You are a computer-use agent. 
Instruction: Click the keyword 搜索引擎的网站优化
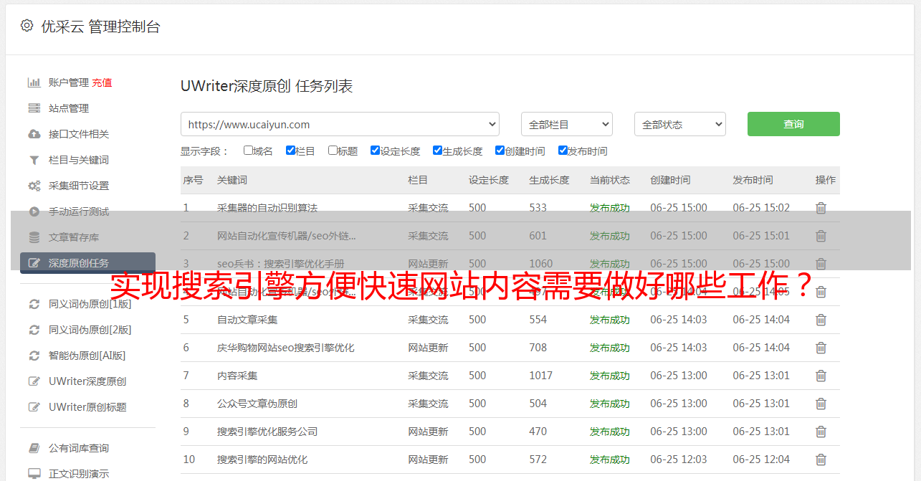(262, 459)
